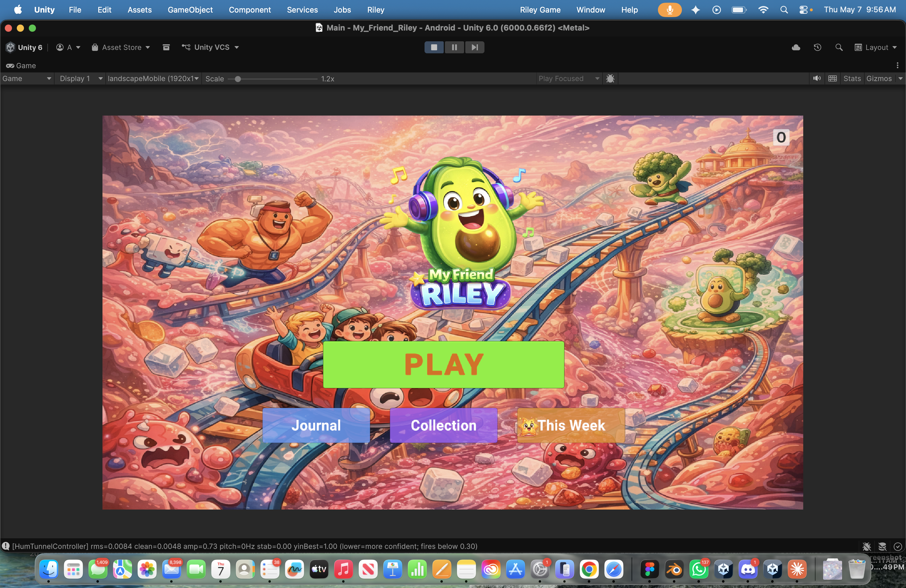Open Google Chrome from the Dock
Viewport: 906px width, 588px height.
589,569
